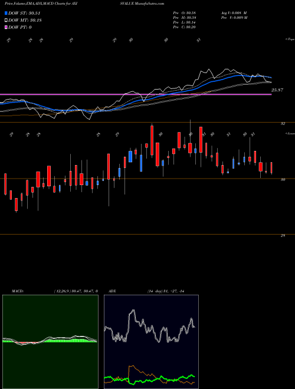The width and height of the screenshot is (295, 389).
Task: Click the 'Avg V: 0.008 M' value
Action: pos(234,13)
